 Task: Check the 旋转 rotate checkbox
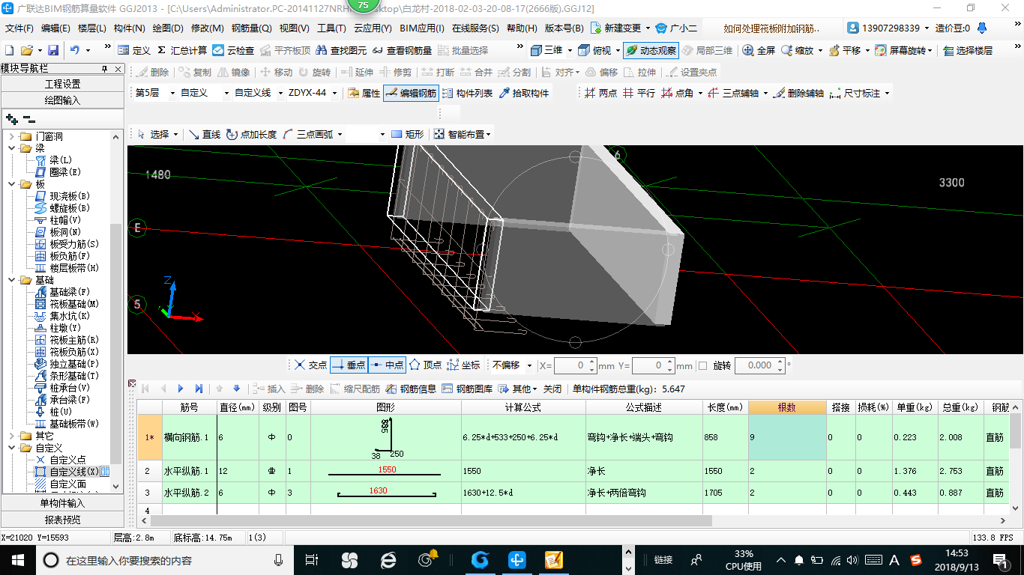click(x=702, y=365)
